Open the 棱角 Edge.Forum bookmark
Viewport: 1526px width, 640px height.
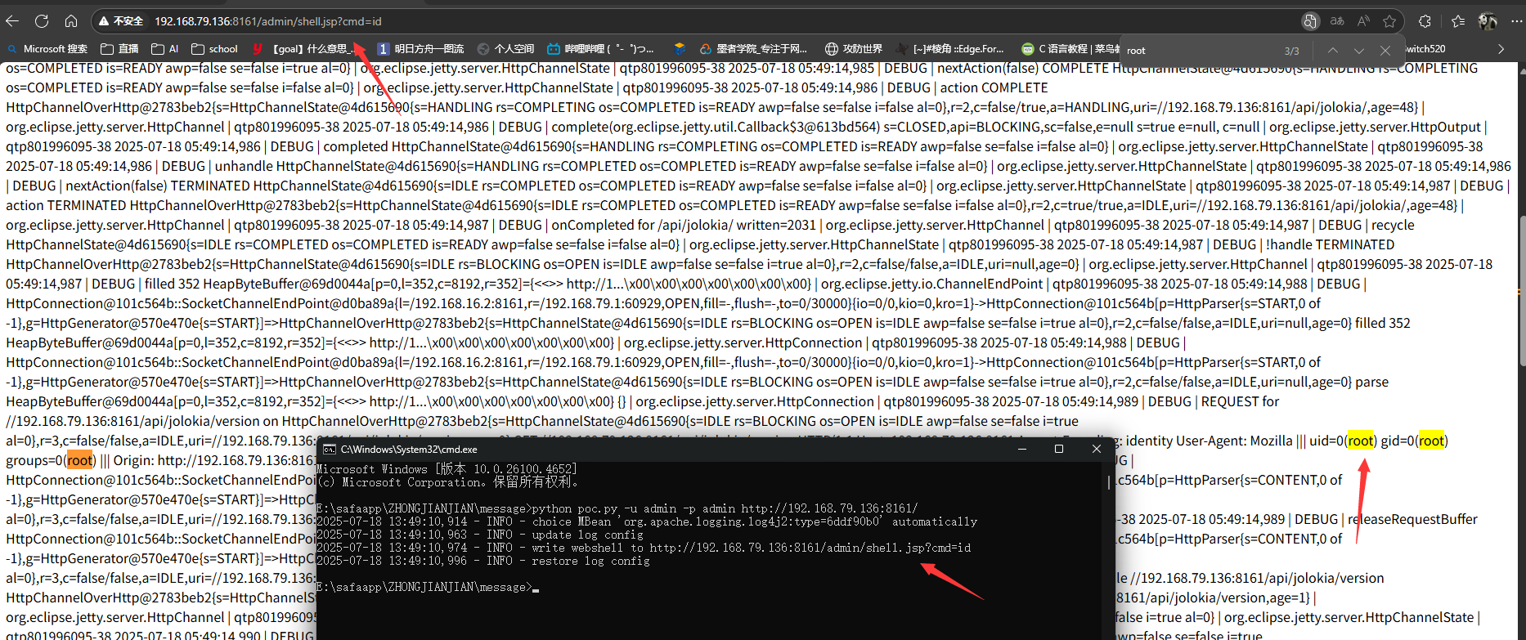point(950,49)
